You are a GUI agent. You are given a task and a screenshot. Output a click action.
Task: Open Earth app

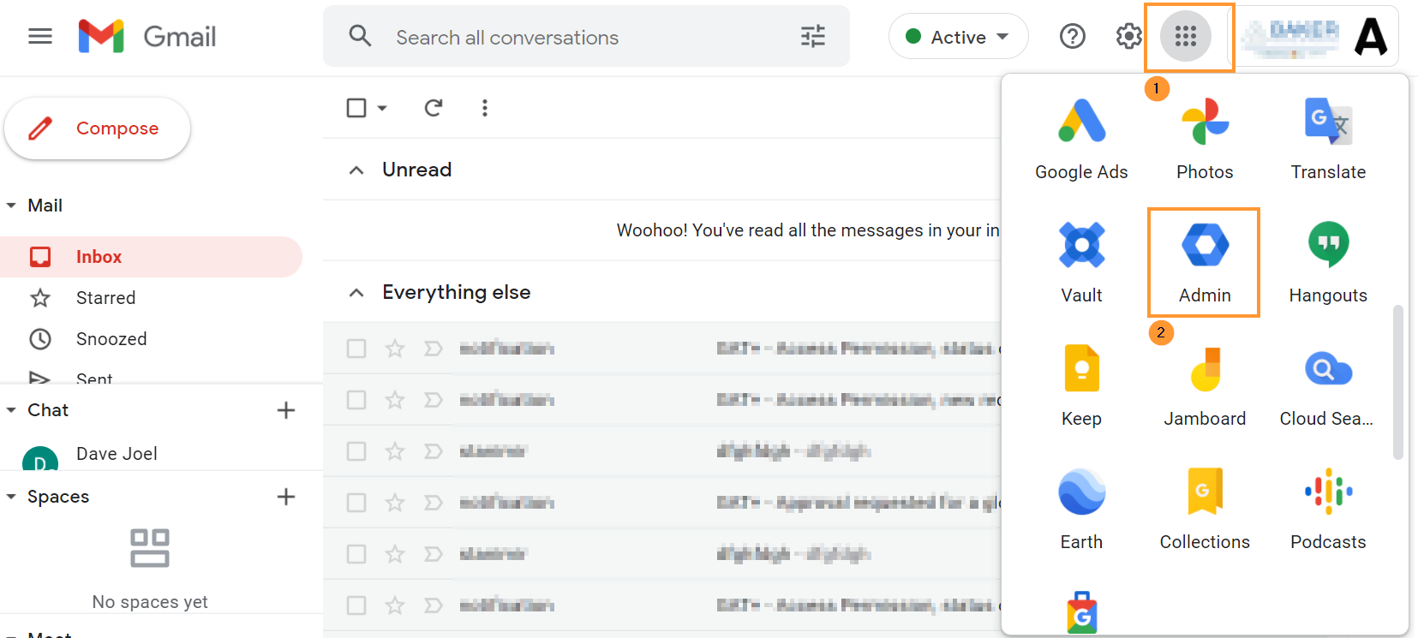(x=1081, y=509)
